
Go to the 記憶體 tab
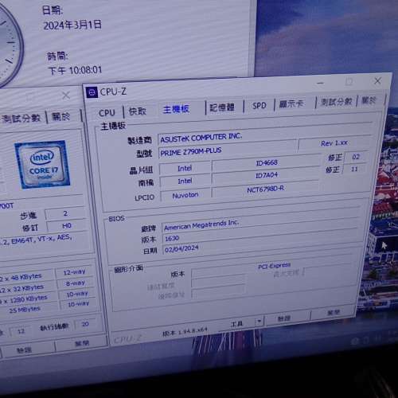222,107
